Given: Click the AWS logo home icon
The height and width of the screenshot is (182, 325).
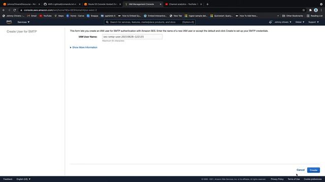Looking at the screenshot, I should pos(9,22).
